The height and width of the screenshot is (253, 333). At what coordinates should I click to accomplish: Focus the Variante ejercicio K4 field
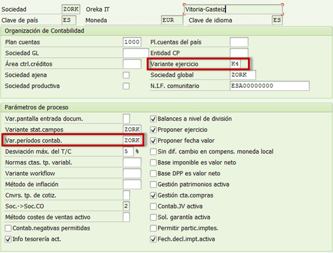pos(236,64)
